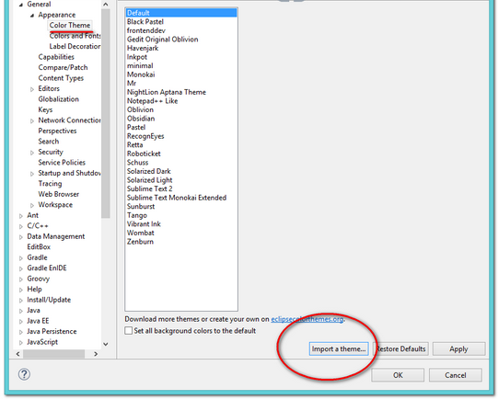Click the Import a theme button
This screenshot has height=399, width=498.
click(339, 348)
